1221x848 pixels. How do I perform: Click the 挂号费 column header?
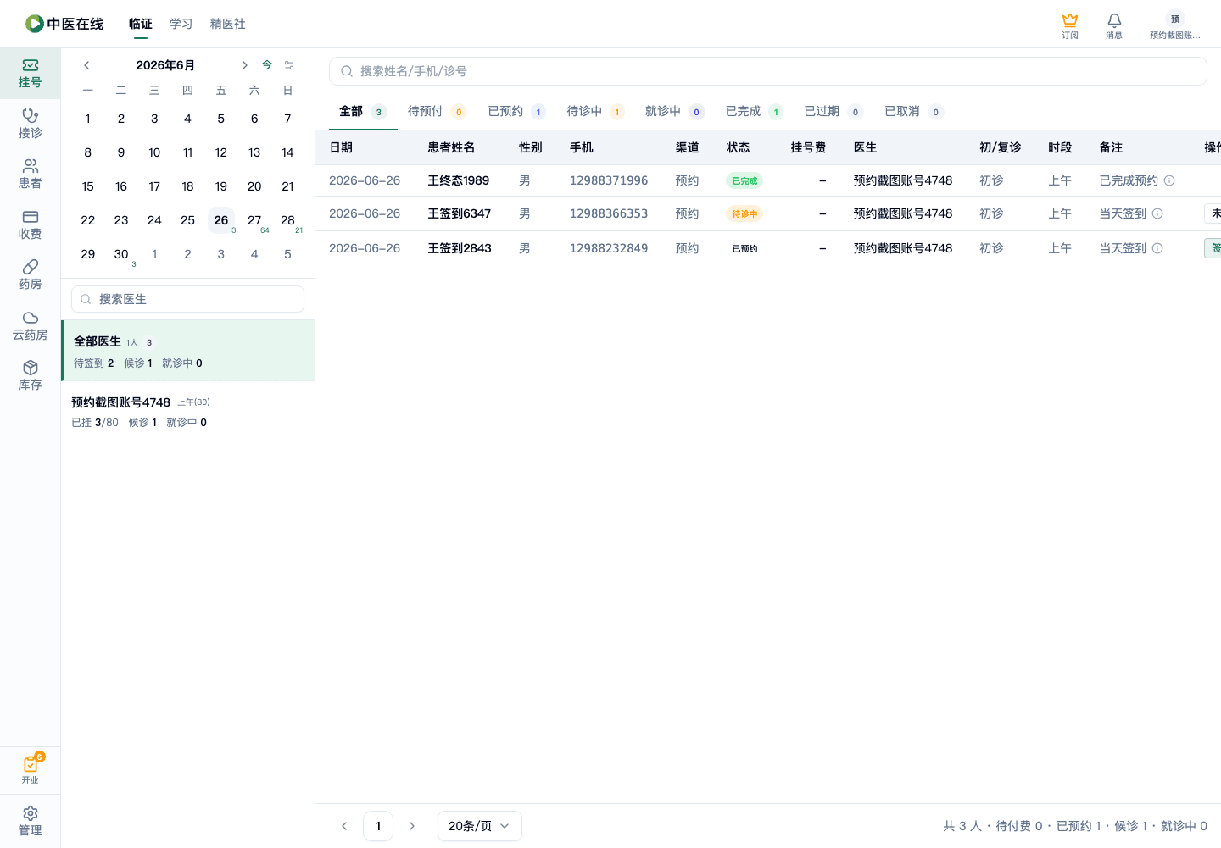[x=808, y=147]
